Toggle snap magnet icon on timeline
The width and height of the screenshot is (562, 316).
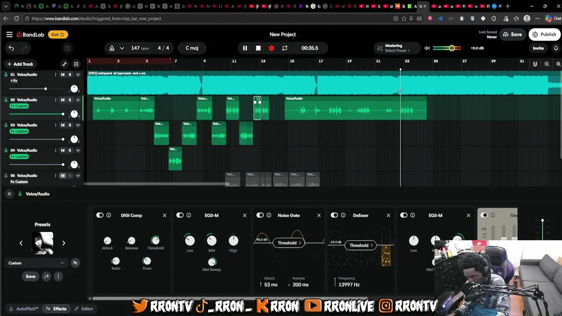pos(535,64)
